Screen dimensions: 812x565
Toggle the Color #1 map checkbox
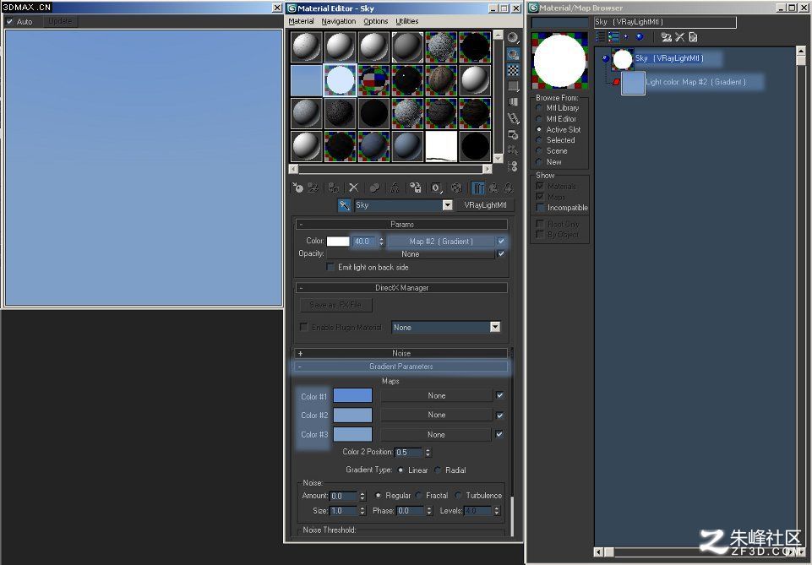tap(500, 395)
